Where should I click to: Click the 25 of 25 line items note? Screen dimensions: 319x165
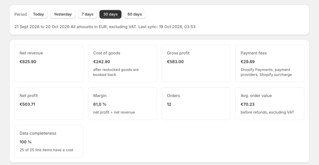[47, 150]
